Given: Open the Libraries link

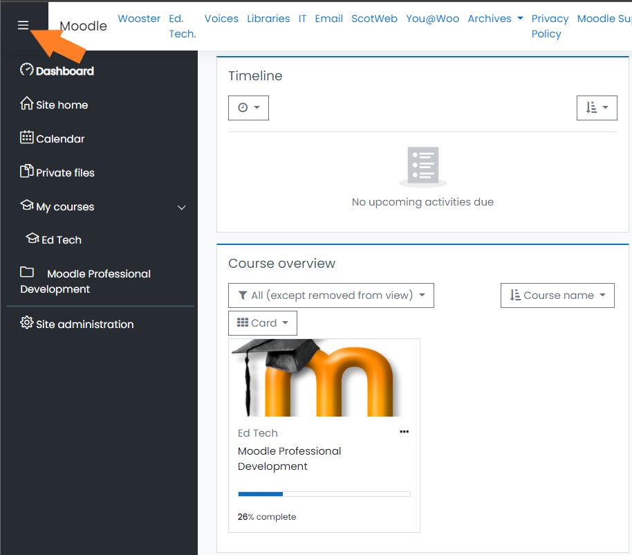Looking at the screenshot, I should point(268,19).
